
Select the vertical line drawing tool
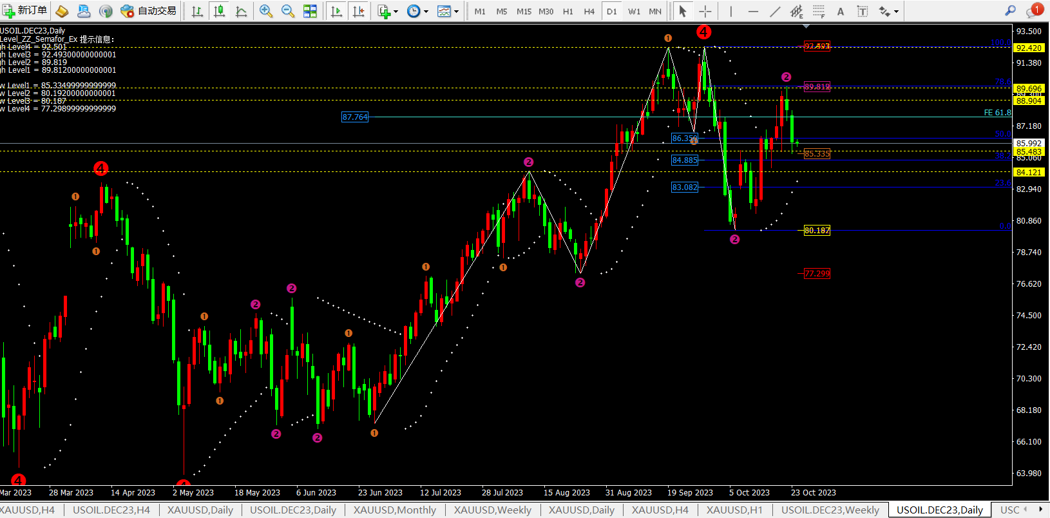(x=730, y=11)
